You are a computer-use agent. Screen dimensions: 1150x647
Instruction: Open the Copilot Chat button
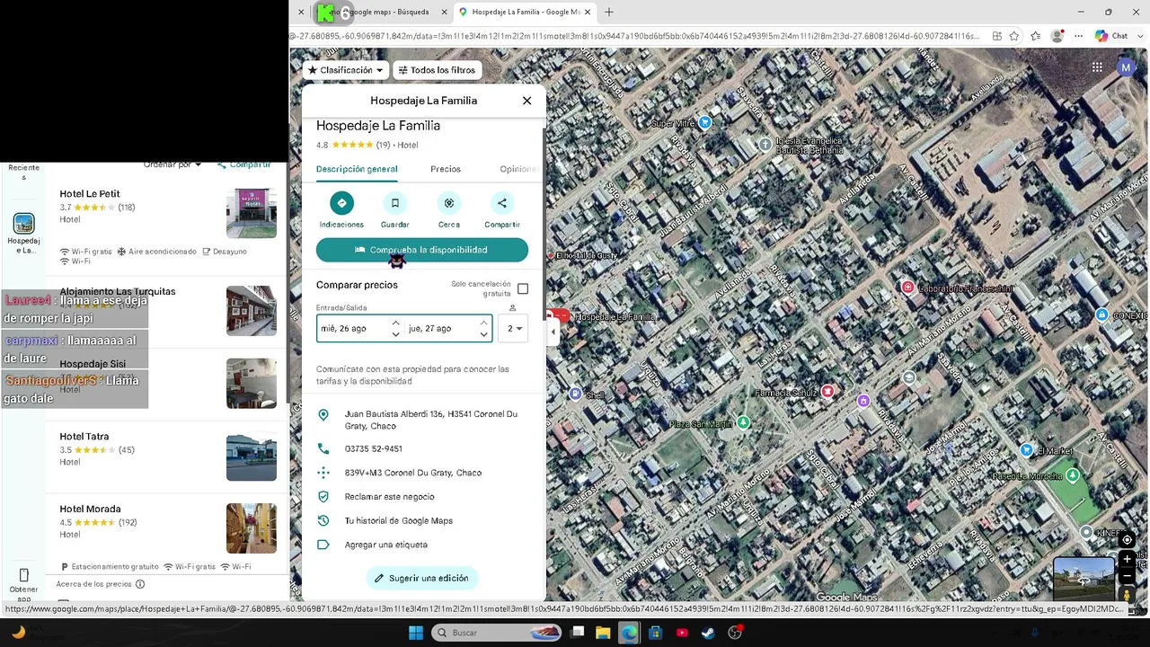click(x=1111, y=36)
